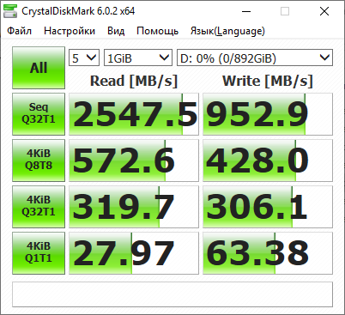The width and height of the screenshot is (345, 315).
Task: Open the test count dropdown showing 5
Action: [84, 58]
